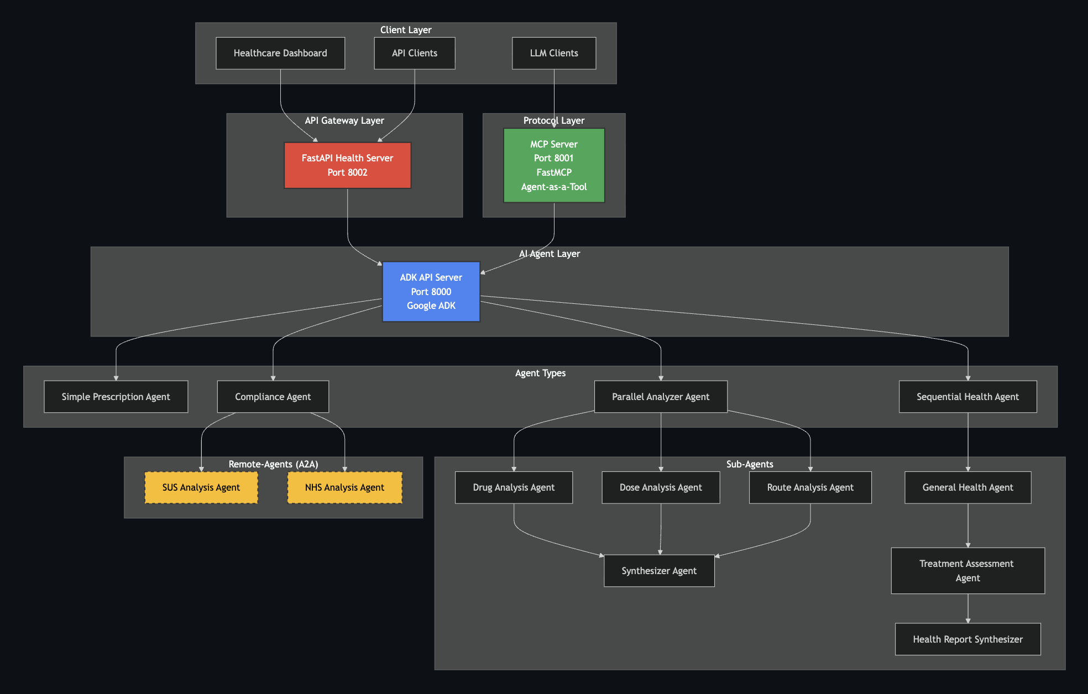This screenshot has width=1088, height=694.
Task: Select the API Clients box
Action: tap(415, 53)
